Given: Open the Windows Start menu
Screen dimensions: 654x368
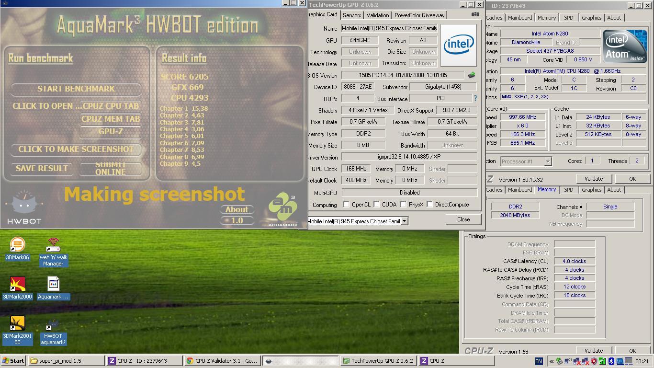Looking at the screenshot, I should (x=13, y=361).
